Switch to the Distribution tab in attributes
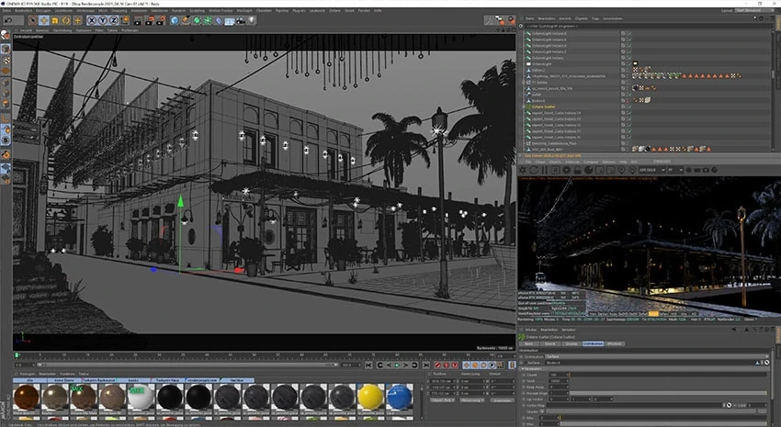This screenshot has width=781, height=427. coord(593,343)
